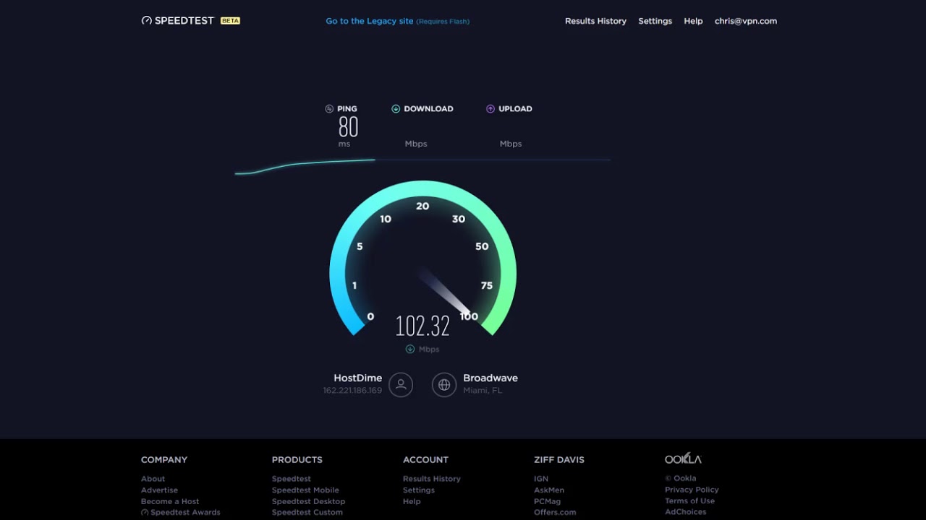The width and height of the screenshot is (926, 520).
Task: Click the About footer link
Action: pos(153,479)
